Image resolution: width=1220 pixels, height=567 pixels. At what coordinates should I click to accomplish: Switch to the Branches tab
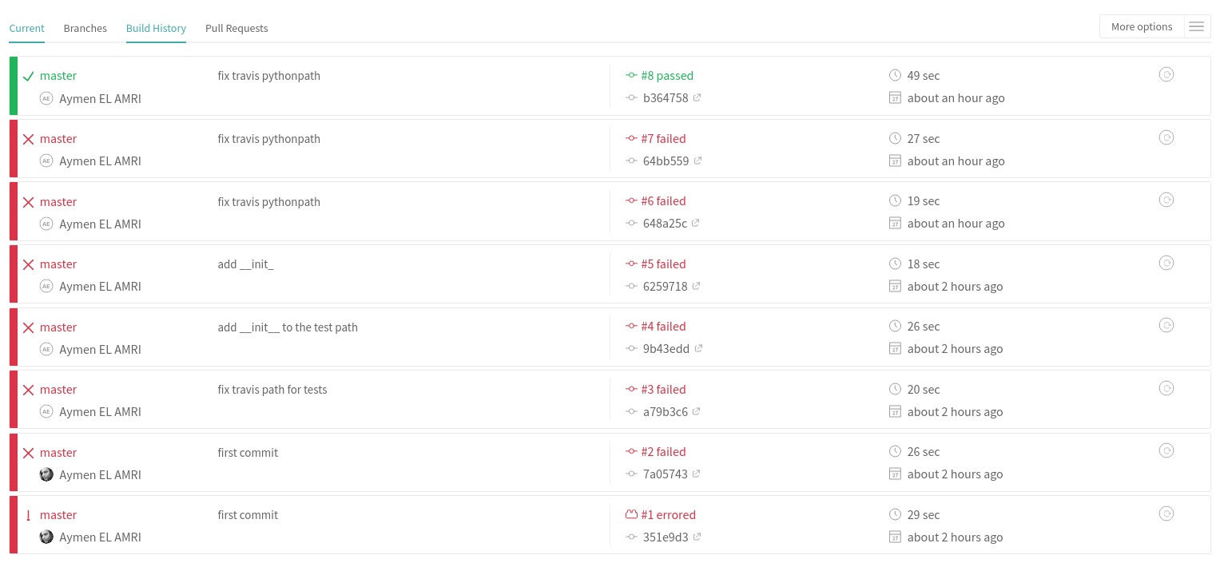[85, 28]
